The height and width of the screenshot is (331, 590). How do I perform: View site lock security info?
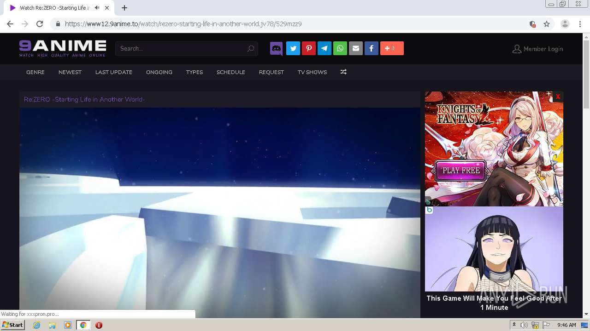coord(58,24)
